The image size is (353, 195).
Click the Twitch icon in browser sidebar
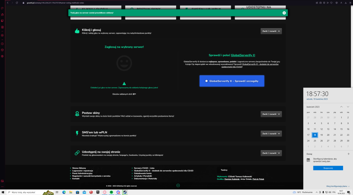(x=2, y=21)
